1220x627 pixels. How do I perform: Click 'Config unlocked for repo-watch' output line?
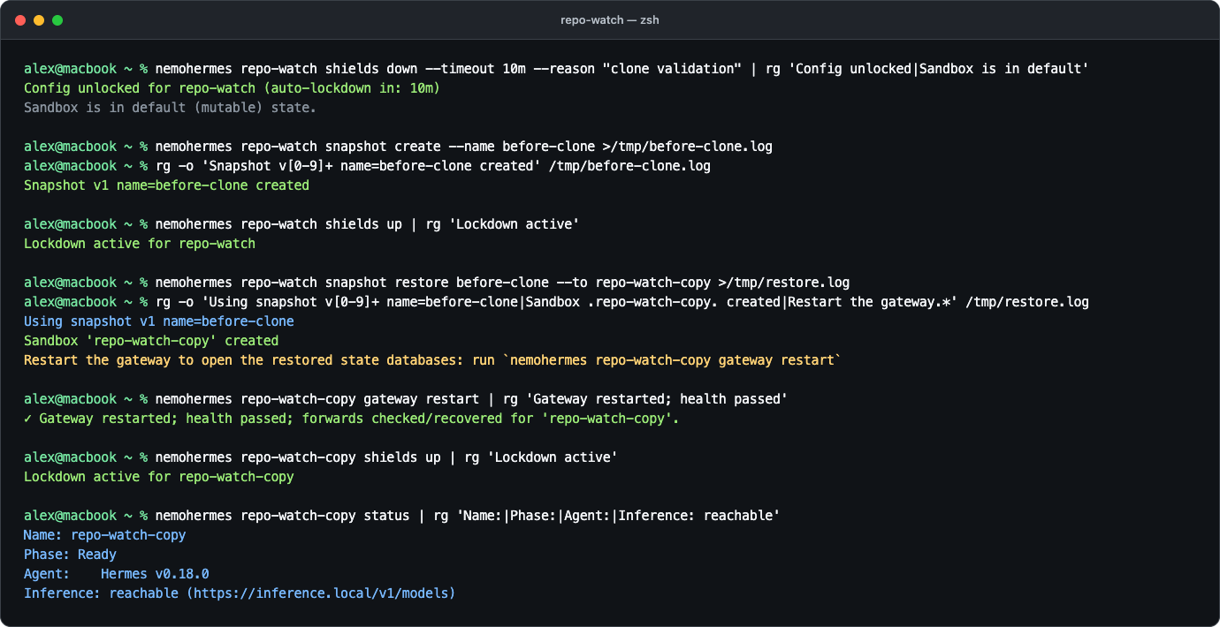[232, 88]
